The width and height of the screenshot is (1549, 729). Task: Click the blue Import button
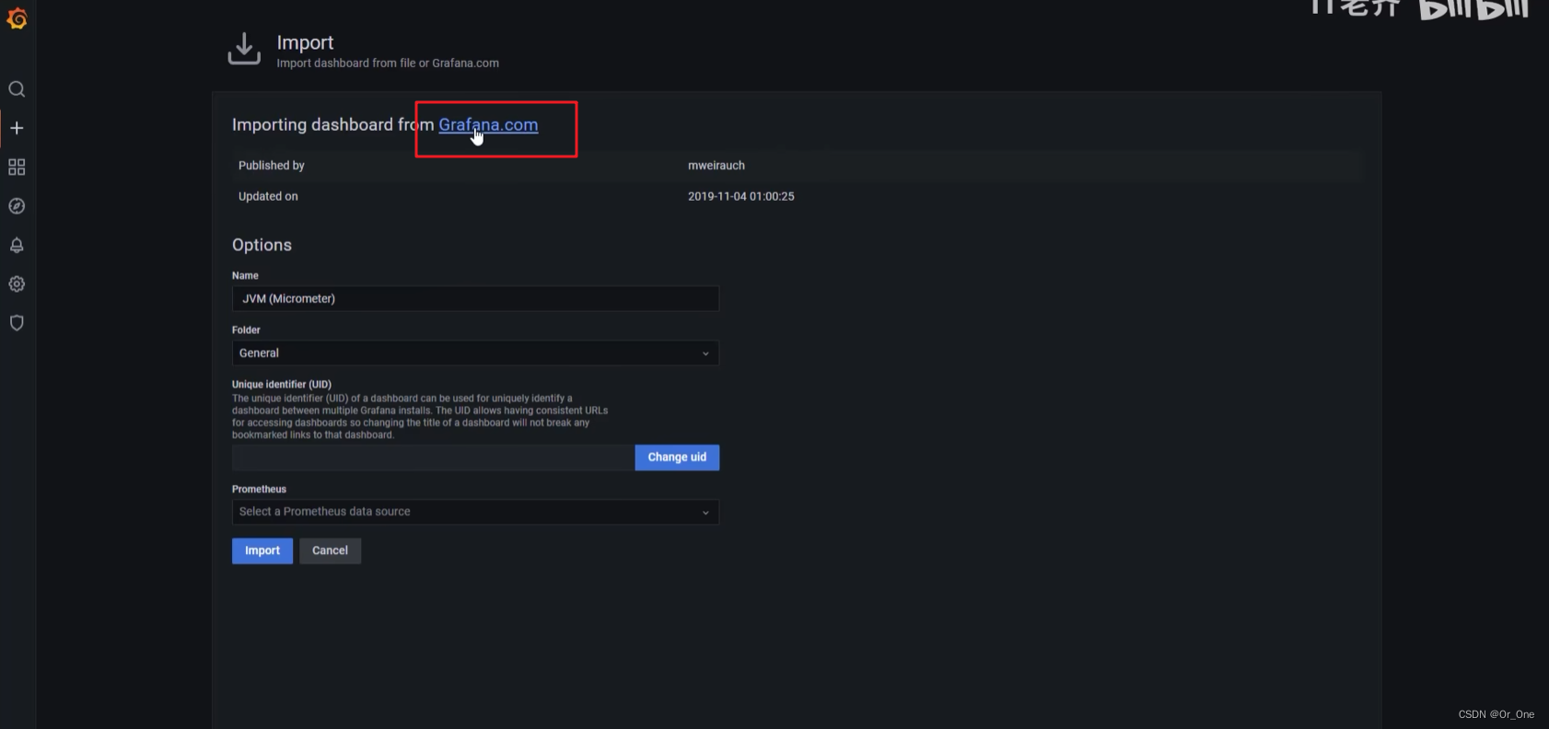coord(262,550)
